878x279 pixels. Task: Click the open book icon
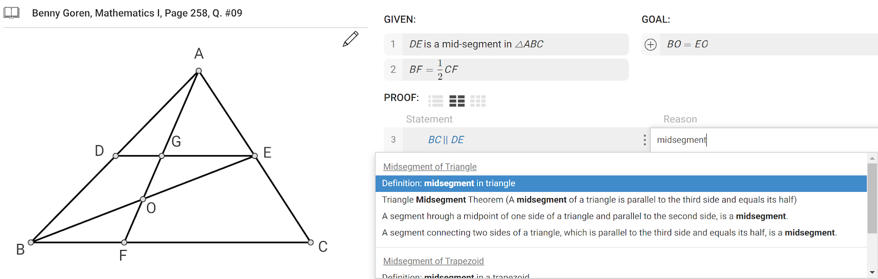pyautogui.click(x=12, y=13)
